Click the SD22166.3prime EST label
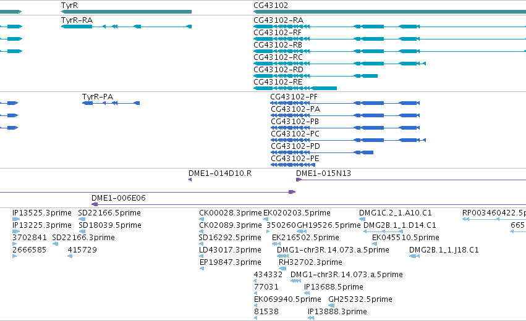The image size is (526, 321). pos(83,238)
